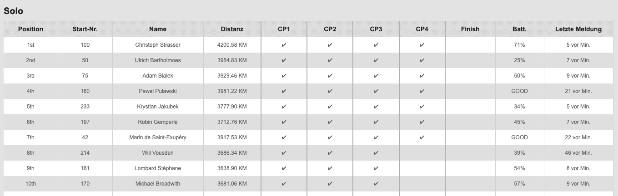618x196 pixels.
Task: Click Christoph Strasser's CP1 checkmark
Action: (284, 45)
